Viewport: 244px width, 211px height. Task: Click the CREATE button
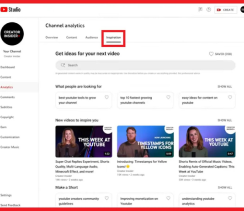[x=226, y=10]
